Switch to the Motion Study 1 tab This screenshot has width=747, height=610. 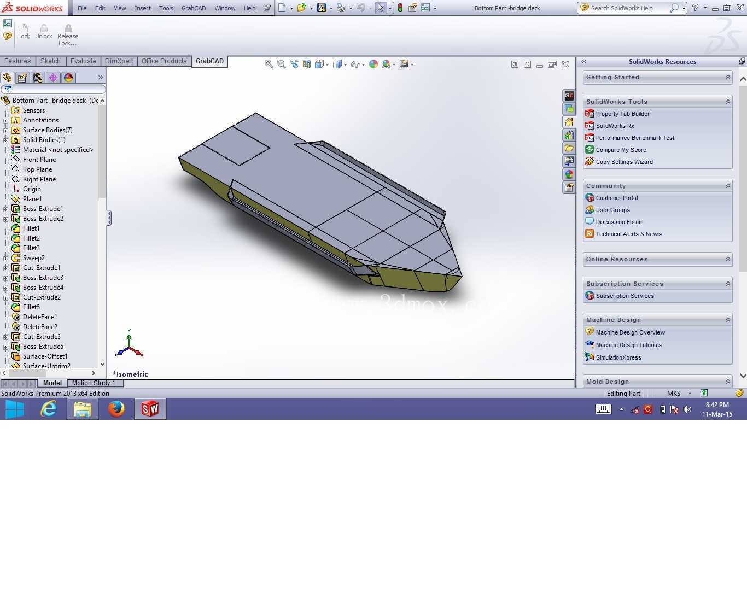94,383
